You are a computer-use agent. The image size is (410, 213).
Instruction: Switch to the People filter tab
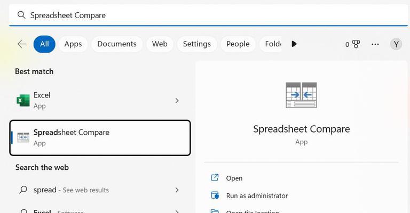point(238,44)
